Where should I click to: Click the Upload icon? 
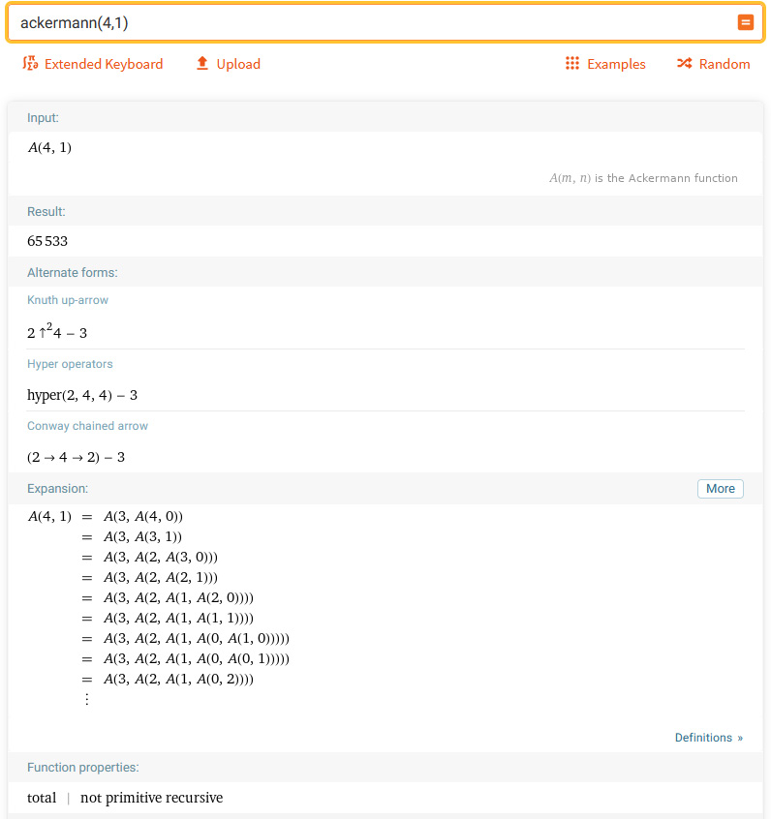(202, 64)
